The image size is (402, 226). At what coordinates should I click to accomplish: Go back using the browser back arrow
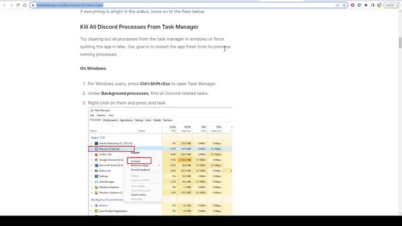[4, 5]
